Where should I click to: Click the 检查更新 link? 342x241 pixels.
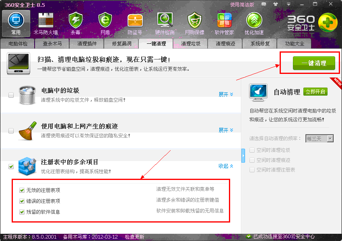click(134, 237)
